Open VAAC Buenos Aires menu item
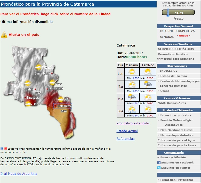 [x=172, y=103]
